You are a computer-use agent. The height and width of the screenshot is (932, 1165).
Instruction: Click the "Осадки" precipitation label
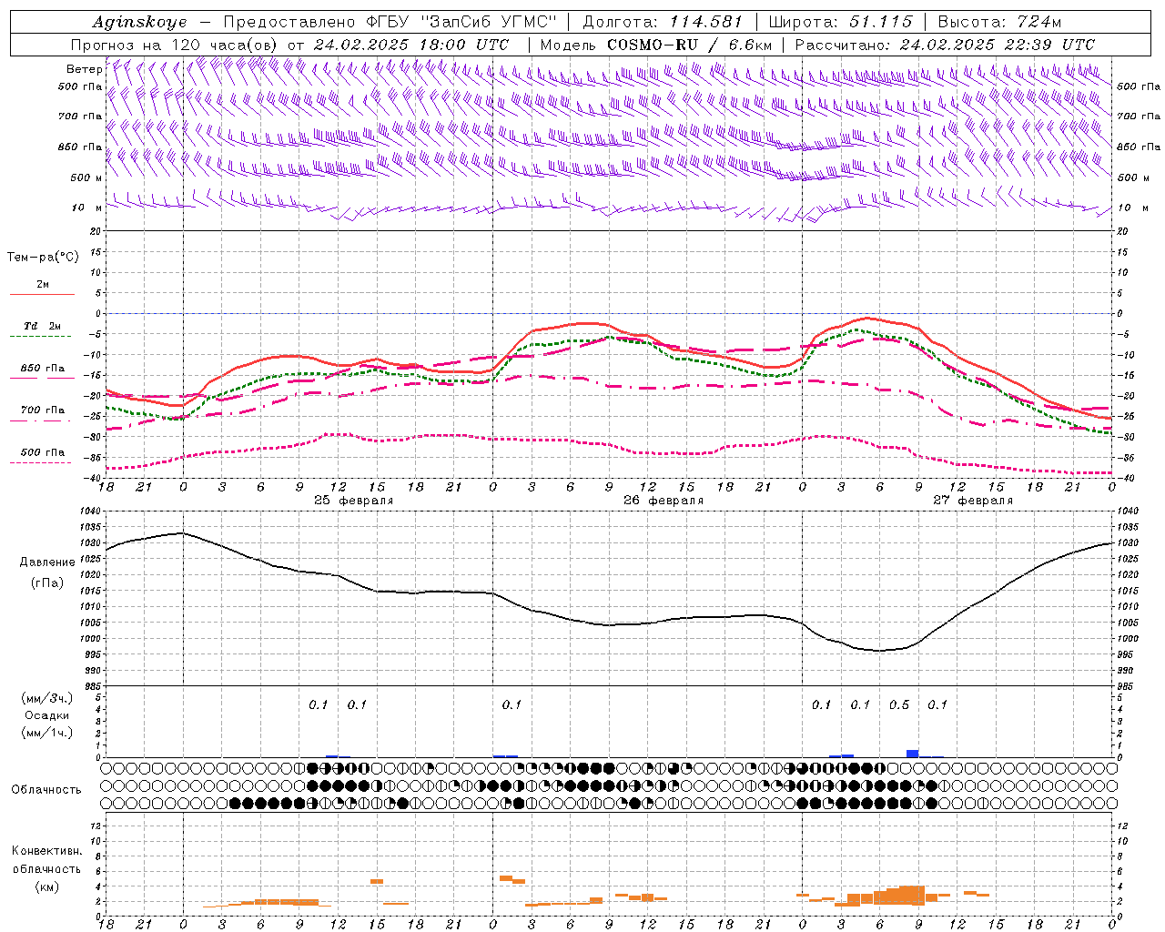(47, 716)
